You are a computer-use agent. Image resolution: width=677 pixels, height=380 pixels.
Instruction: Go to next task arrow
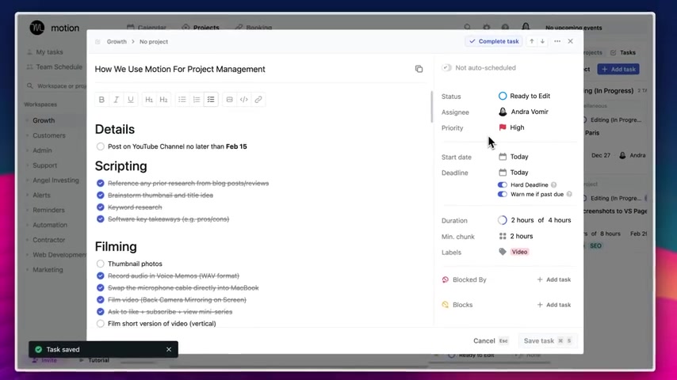[542, 41]
